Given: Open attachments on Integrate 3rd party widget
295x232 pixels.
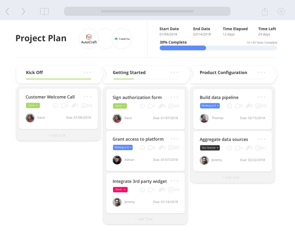Looking at the screenshot, I should [x=162, y=190].
